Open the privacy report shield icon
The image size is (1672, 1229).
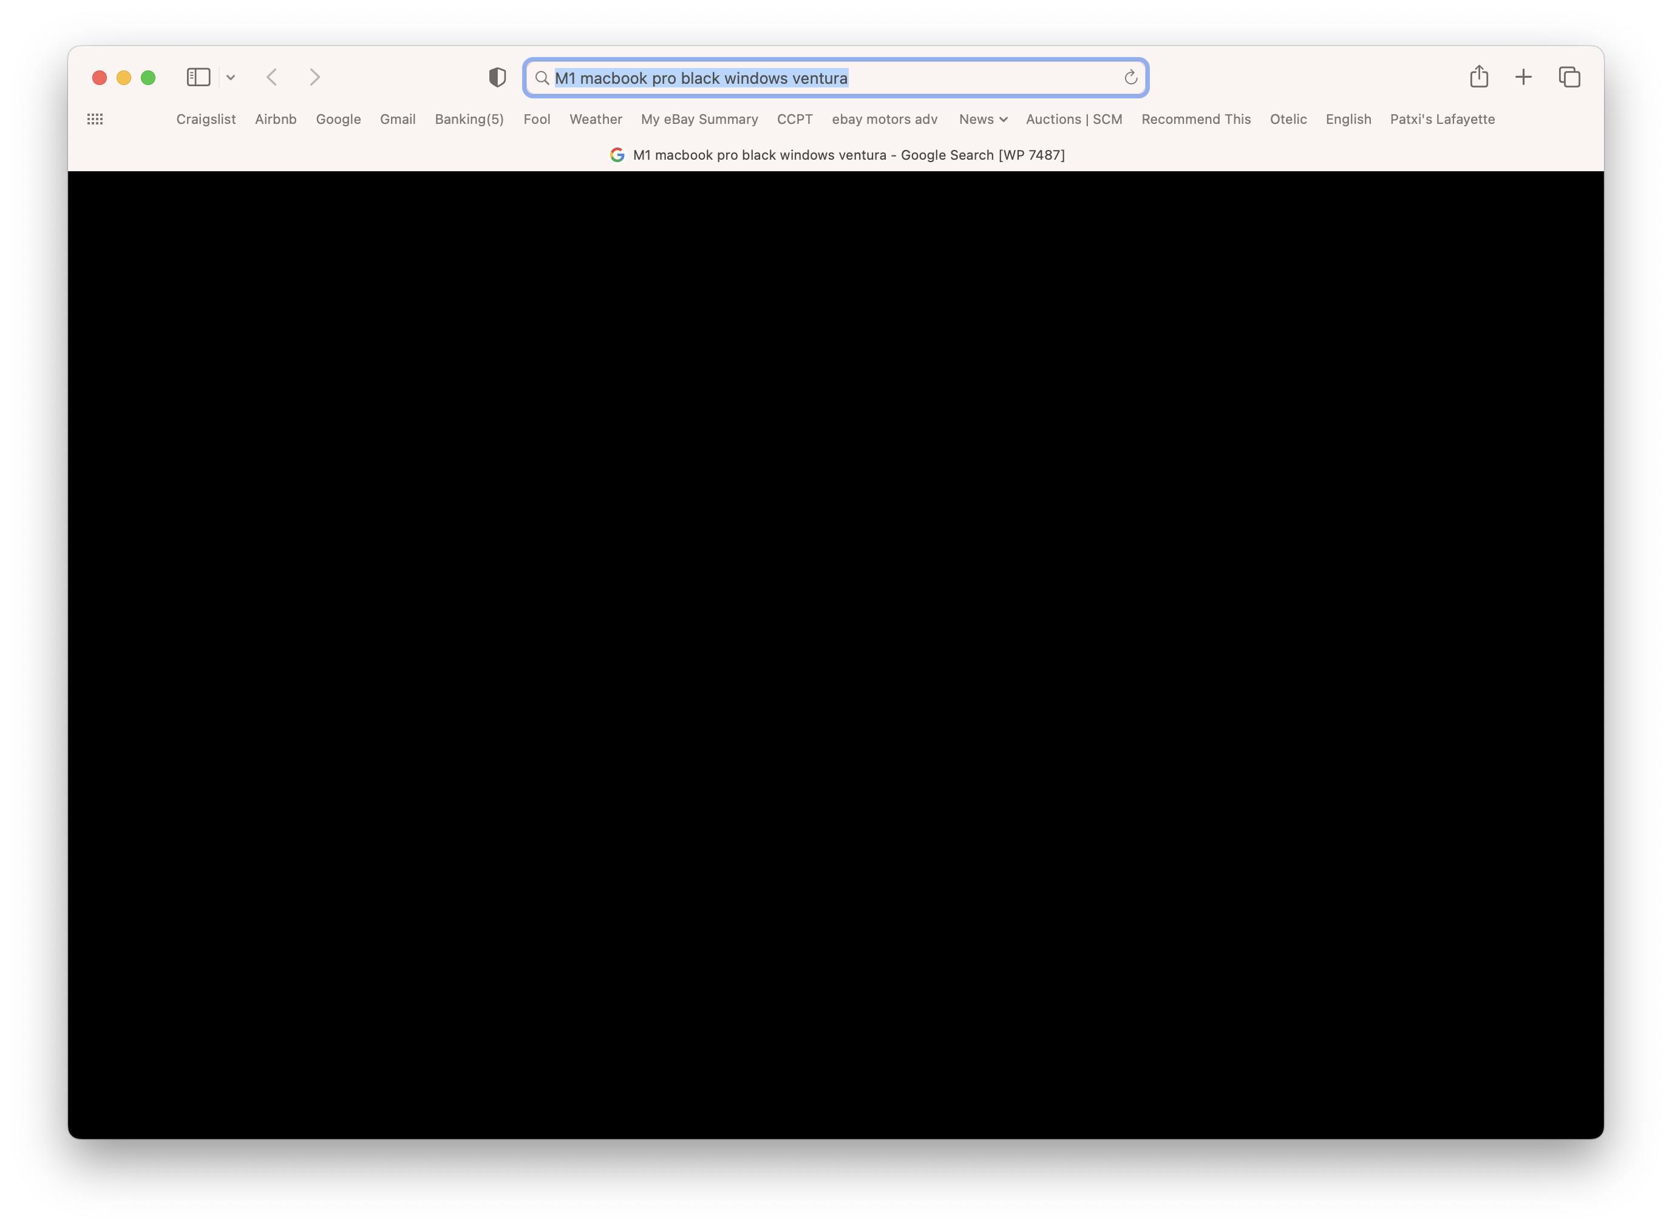(x=497, y=77)
